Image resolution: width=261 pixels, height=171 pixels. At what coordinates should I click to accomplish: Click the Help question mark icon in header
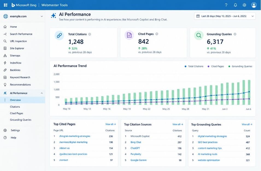[x=226, y=5]
